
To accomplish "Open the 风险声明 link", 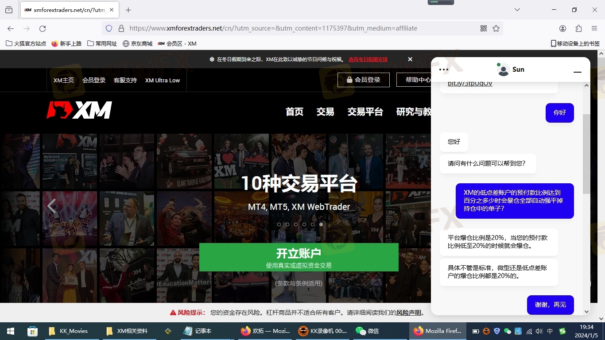I will tap(409, 313).
